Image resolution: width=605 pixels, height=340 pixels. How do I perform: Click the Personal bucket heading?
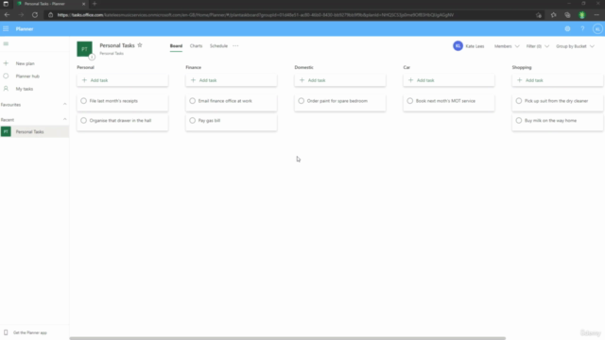[x=85, y=67]
